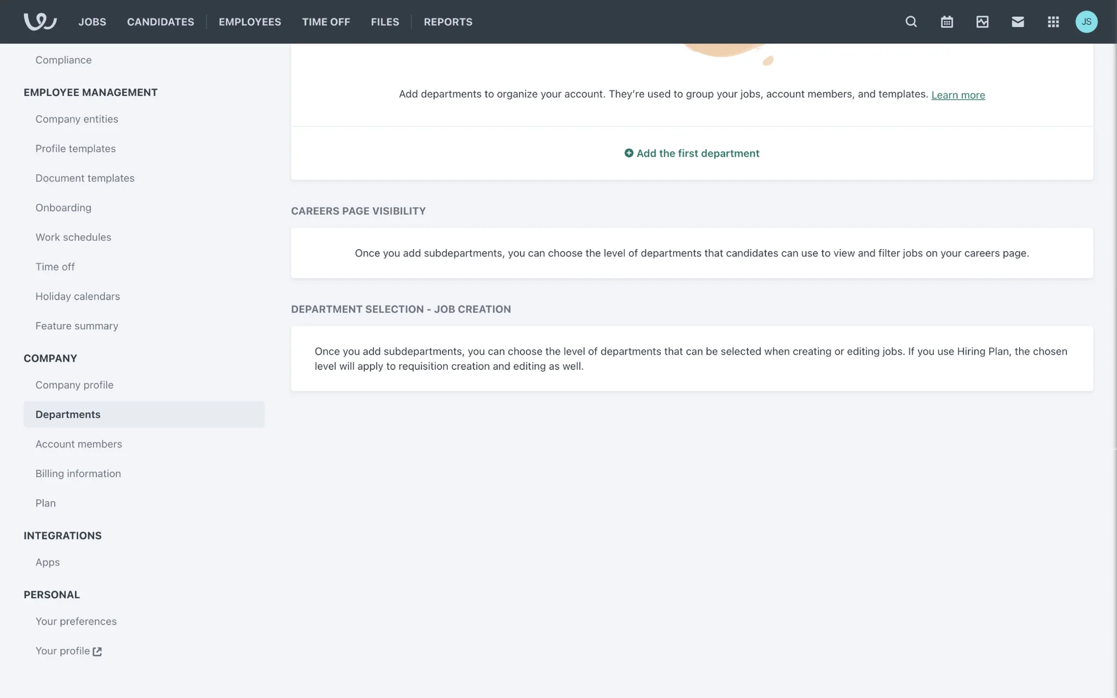Screen dimensions: 1117x698
Task: Click the JS user avatar
Action: point(1086,22)
